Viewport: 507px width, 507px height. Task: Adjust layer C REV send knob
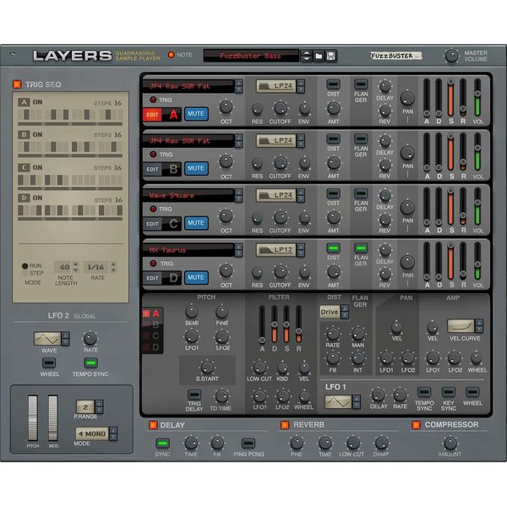(384, 221)
